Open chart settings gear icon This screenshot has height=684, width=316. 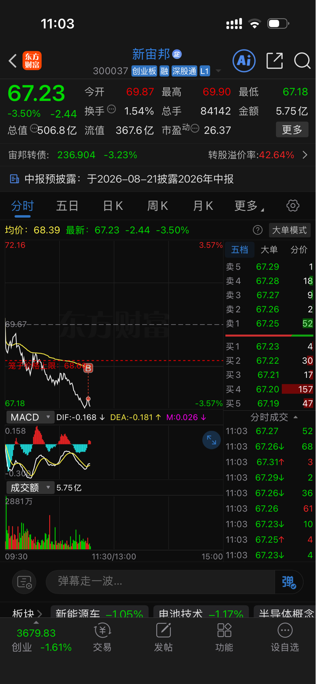pyautogui.click(x=293, y=205)
